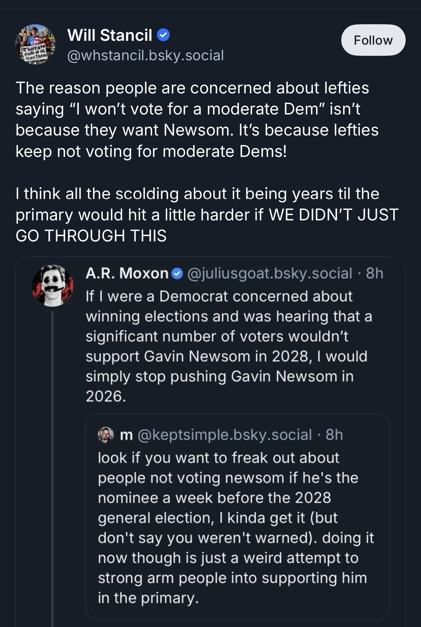
Task: Click the @juliusgoat.bsky.social handle
Action: click(x=270, y=273)
